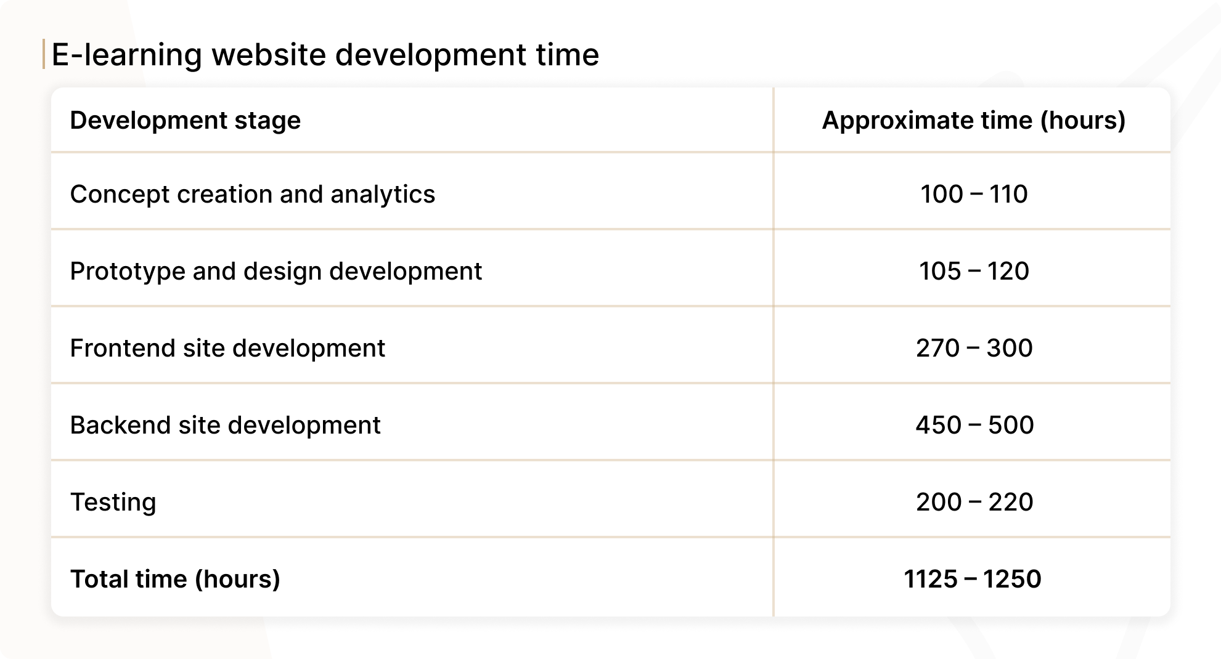Click the '105 – 120' hours value
This screenshot has width=1221, height=659.
(x=974, y=271)
